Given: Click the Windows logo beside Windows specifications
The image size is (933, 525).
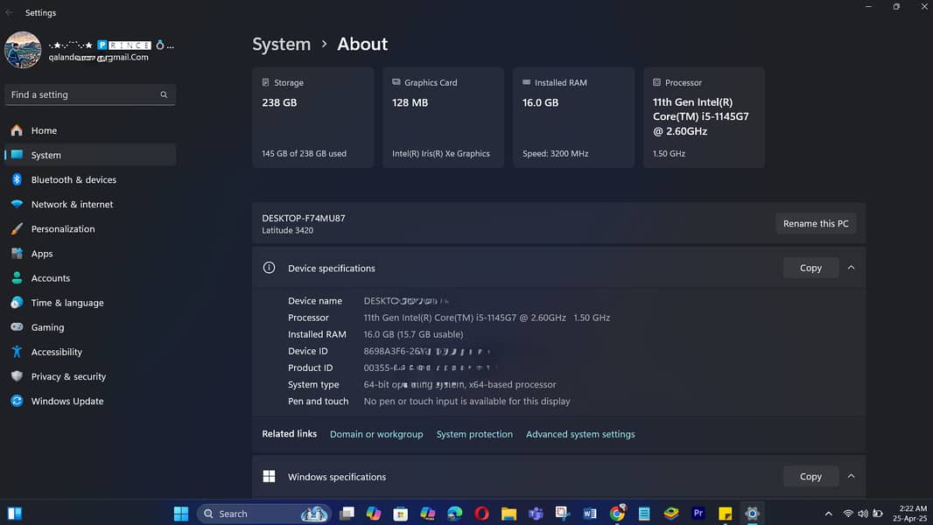Looking at the screenshot, I should coord(269,477).
